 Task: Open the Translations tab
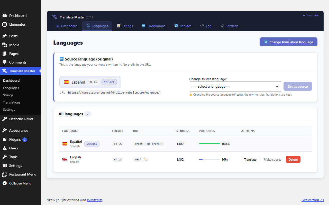154,26
